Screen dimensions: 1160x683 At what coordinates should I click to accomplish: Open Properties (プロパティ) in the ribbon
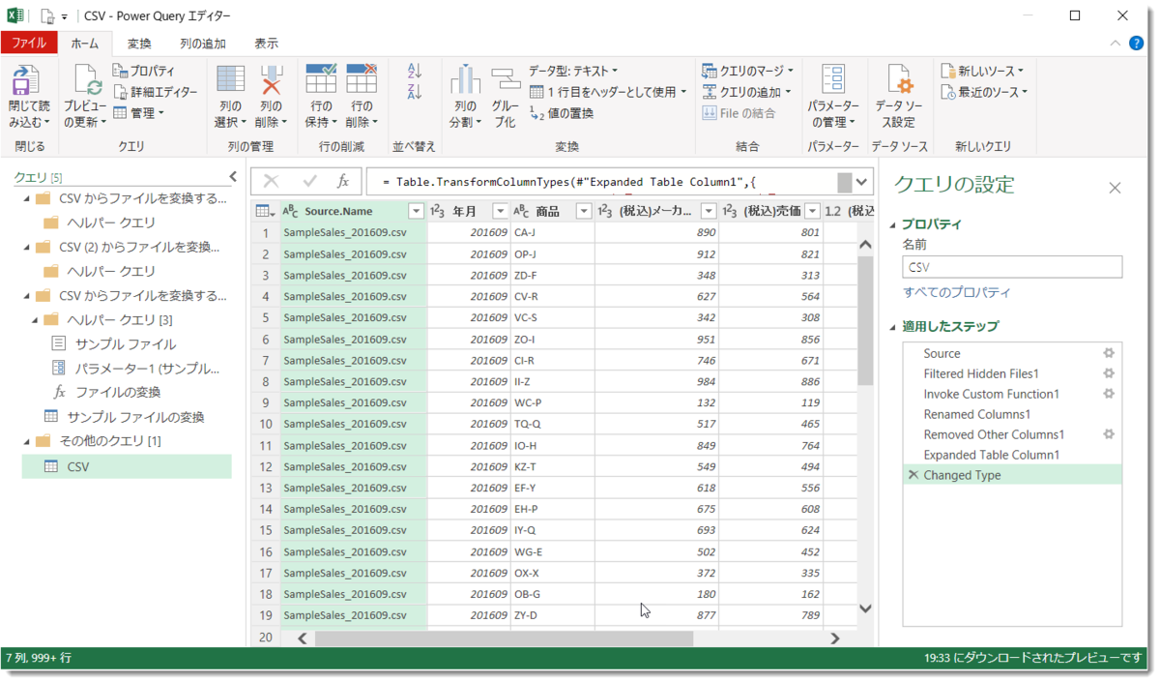click(143, 71)
